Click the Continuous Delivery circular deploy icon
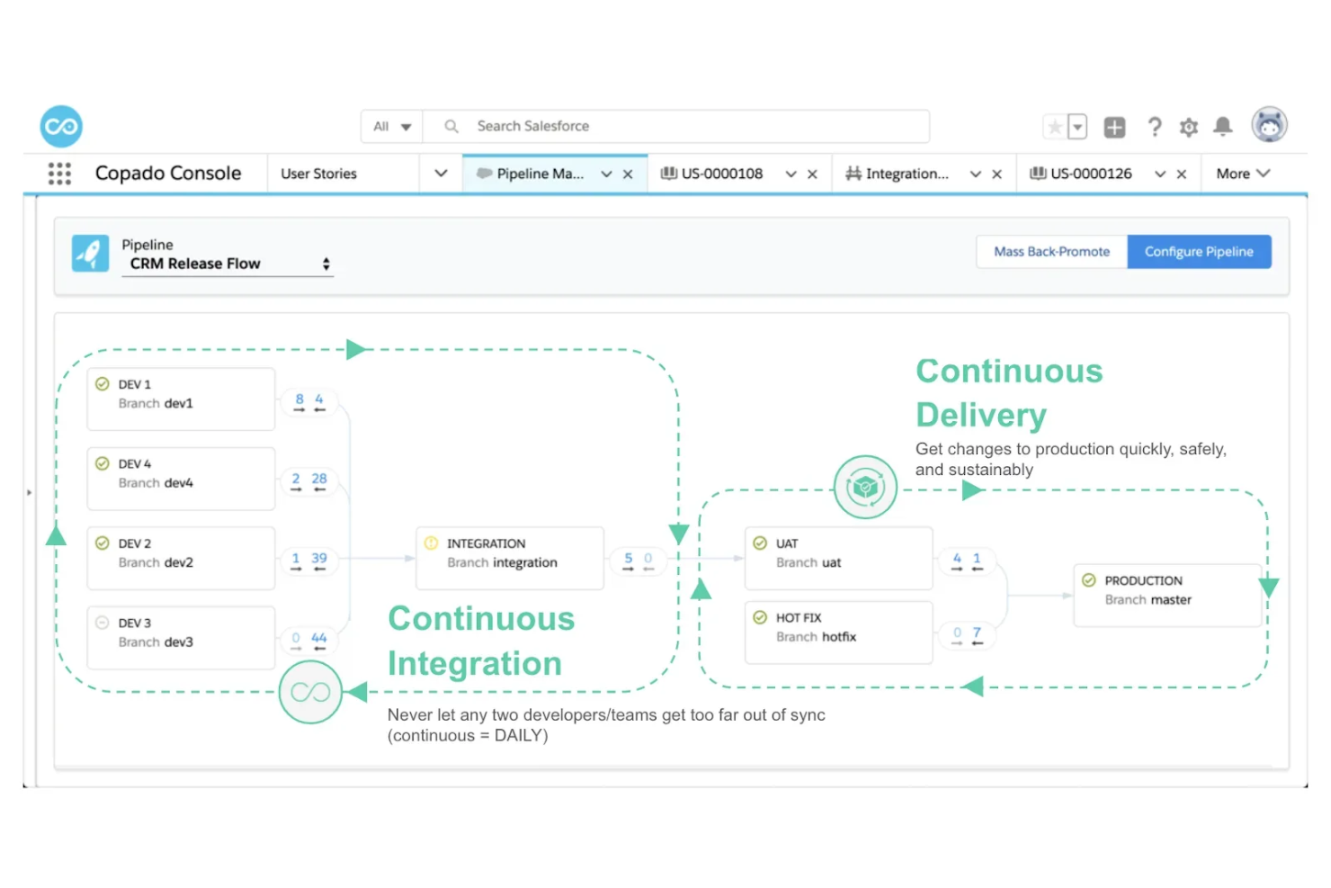1331x888 pixels. pos(865,487)
